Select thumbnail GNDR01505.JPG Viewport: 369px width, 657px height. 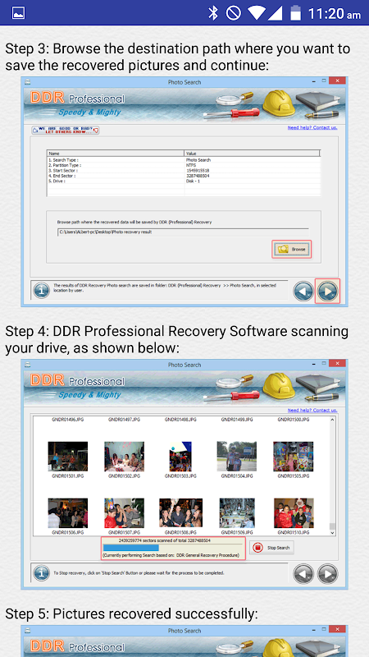[294, 457]
